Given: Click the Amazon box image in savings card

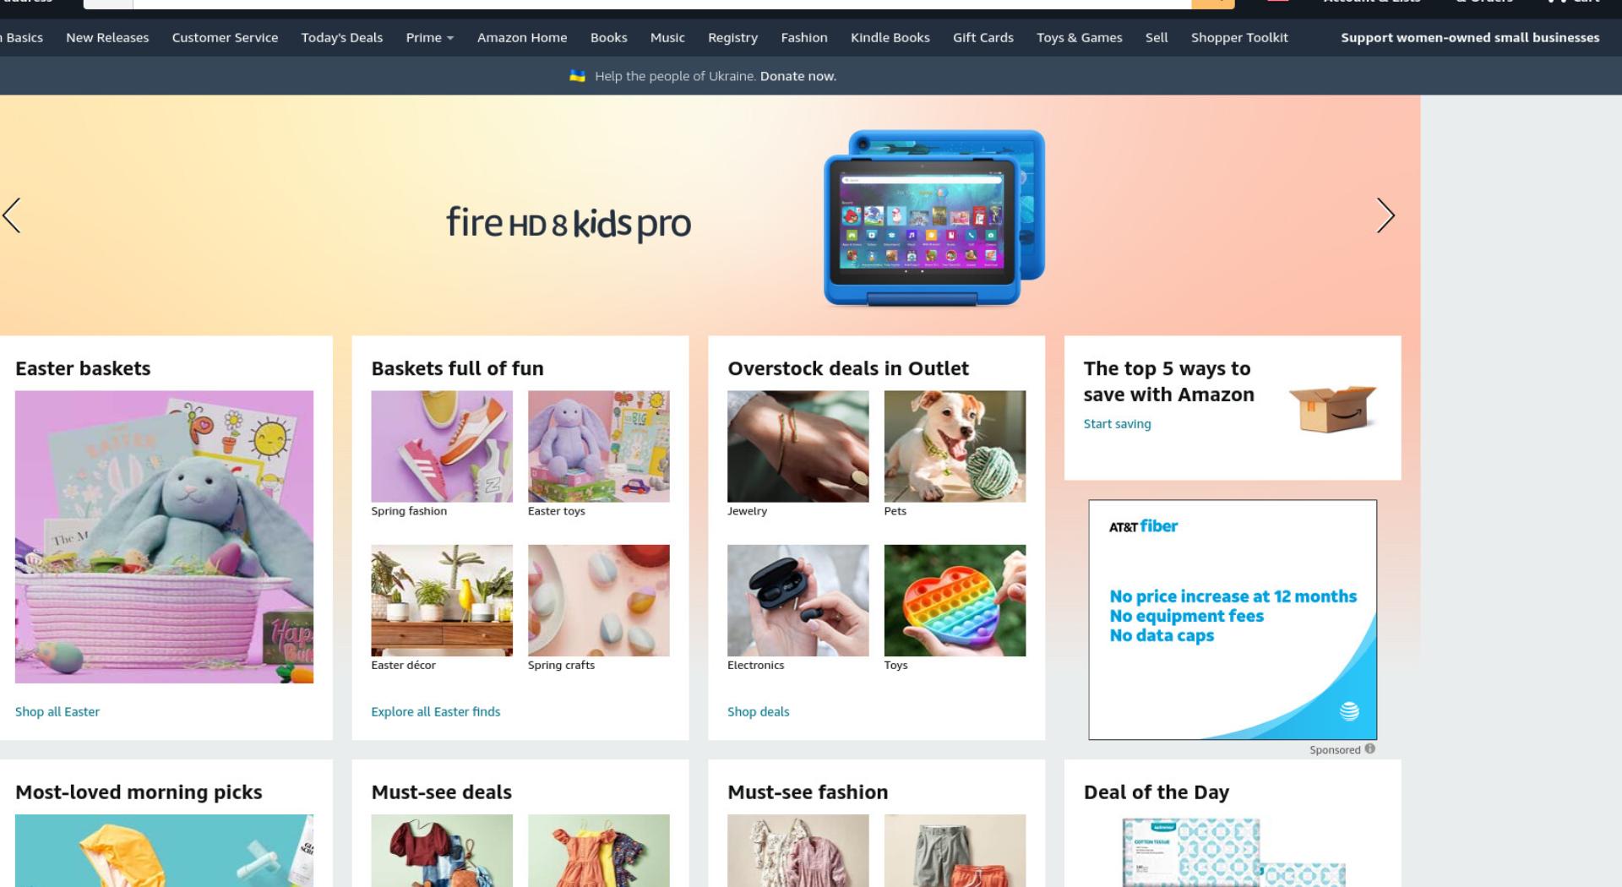Looking at the screenshot, I should click(x=1332, y=408).
